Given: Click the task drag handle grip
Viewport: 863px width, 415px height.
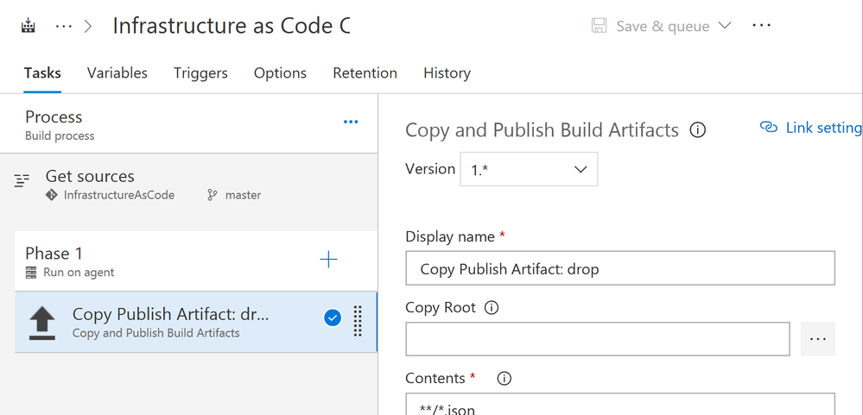Looking at the screenshot, I should (358, 321).
